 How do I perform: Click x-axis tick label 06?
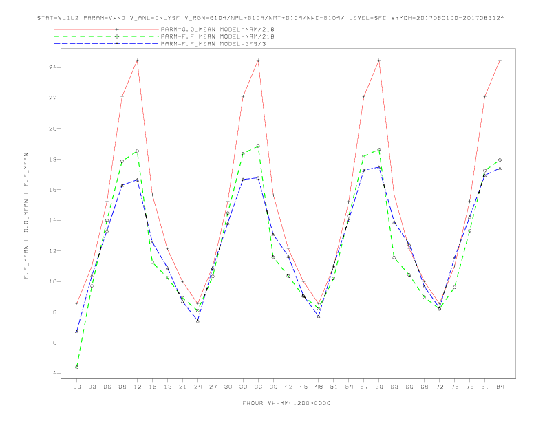tap(107, 387)
